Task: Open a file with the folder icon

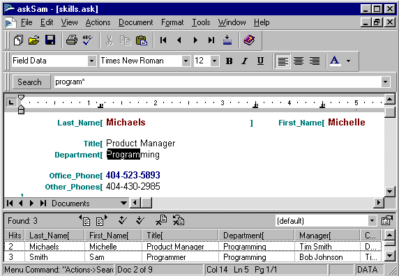Action: click(x=34, y=40)
